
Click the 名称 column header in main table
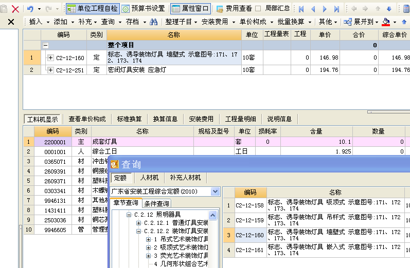click(x=174, y=35)
